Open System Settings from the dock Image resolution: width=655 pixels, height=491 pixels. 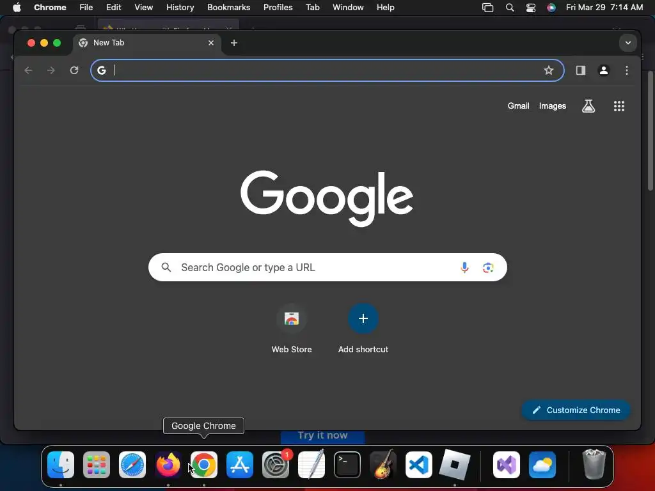point(276,465)
